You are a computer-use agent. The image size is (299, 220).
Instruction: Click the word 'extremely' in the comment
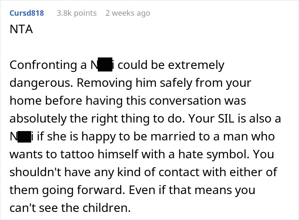click(196, 66)
